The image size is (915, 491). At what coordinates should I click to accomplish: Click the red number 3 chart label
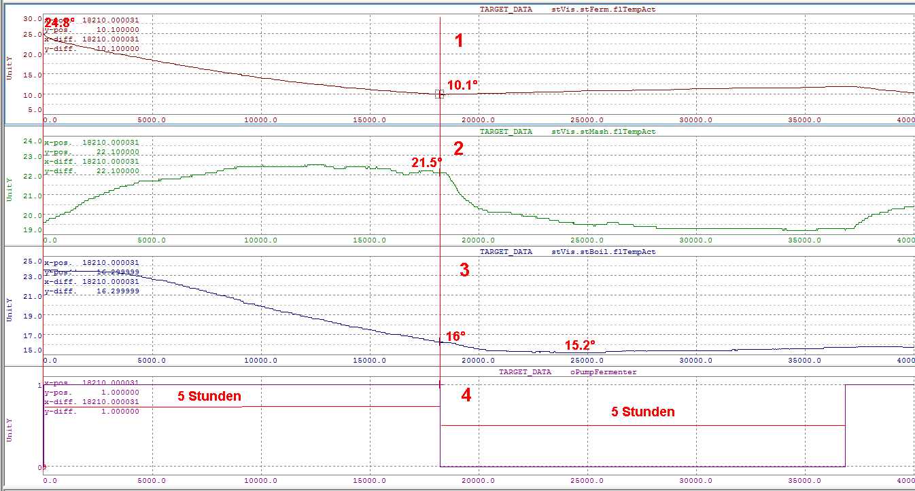pos(464,270)
